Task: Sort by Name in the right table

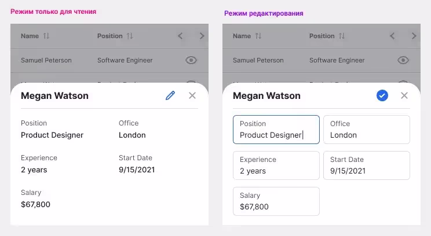Action: coord(258,36)
